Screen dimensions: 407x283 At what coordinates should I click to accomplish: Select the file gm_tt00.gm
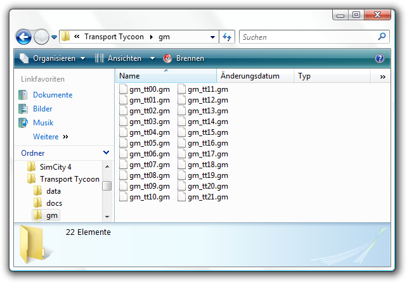click(x=150, y=89)
